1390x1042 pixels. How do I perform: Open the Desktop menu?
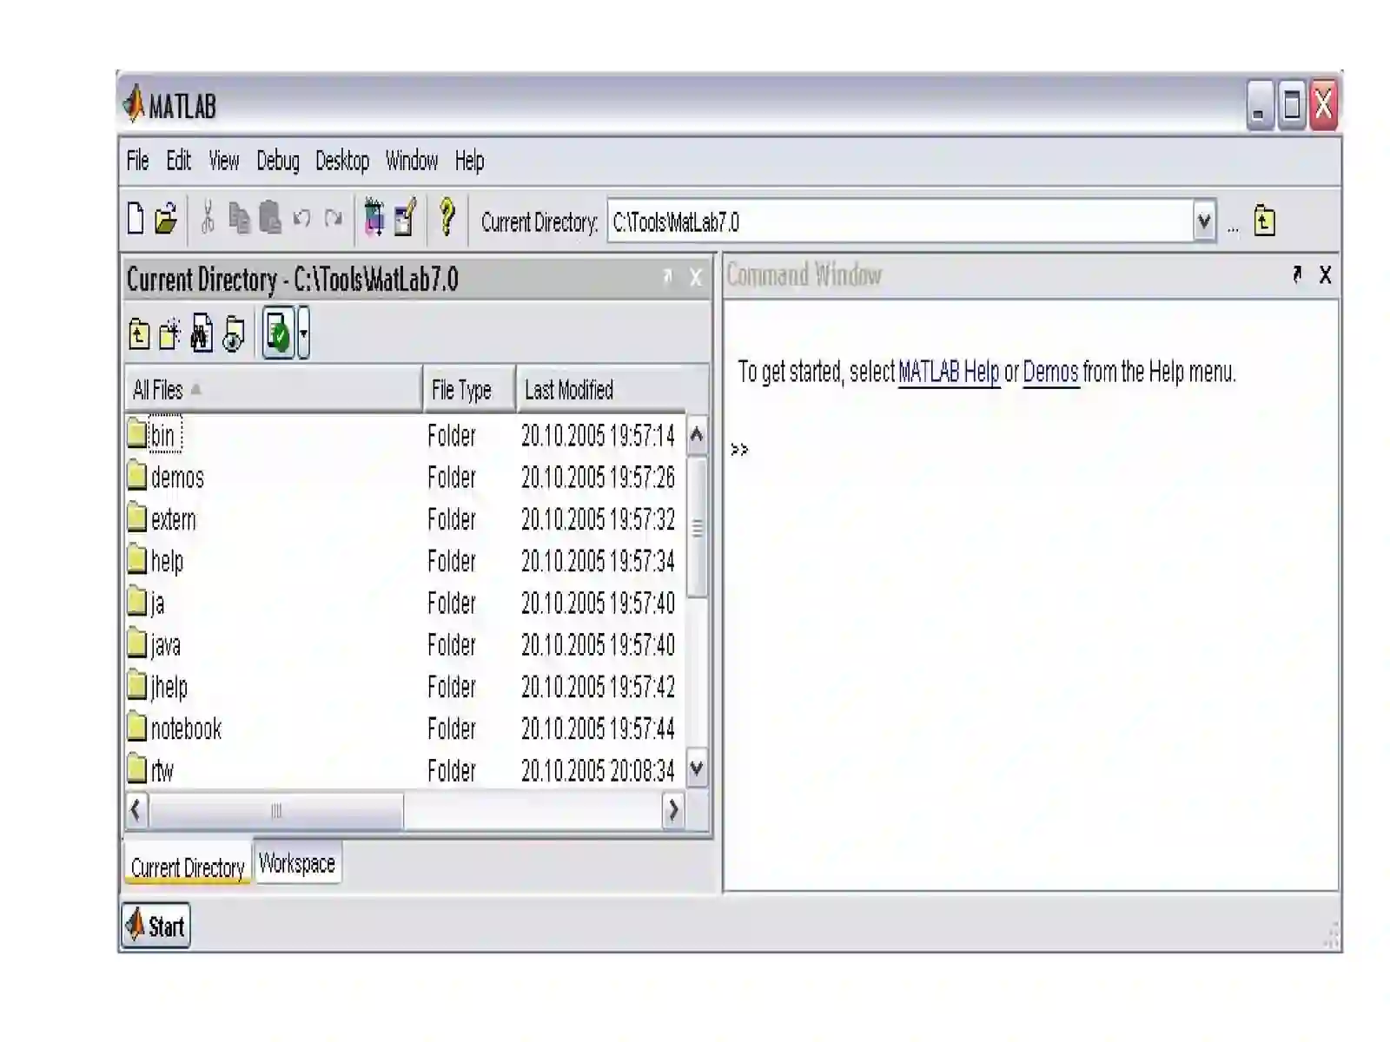coord(342,162)
